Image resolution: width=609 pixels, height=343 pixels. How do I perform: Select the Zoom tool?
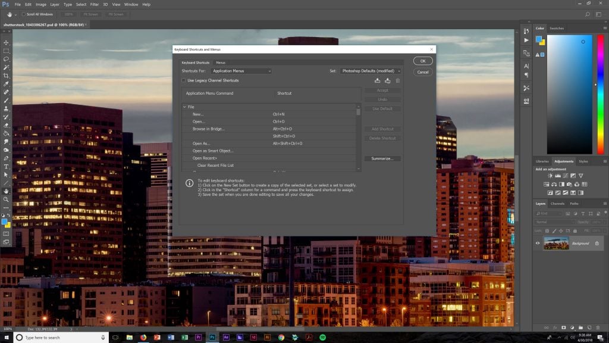pos(6,199)
